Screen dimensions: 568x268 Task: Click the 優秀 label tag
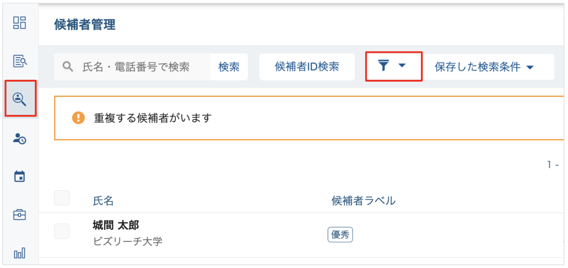pos(340,235)
